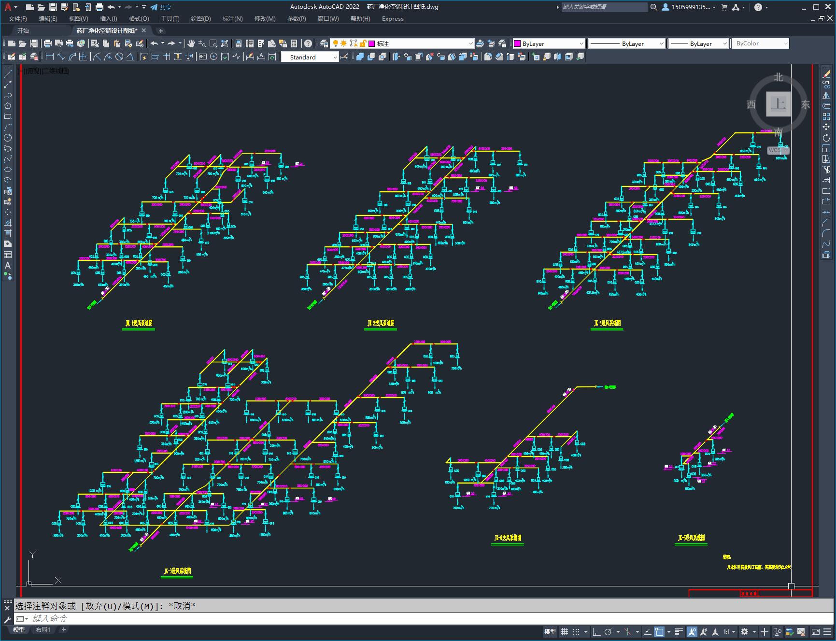Select the Move tool on right toolbar
This screenshot has height=641, width=836.
[x=826, y=127]
